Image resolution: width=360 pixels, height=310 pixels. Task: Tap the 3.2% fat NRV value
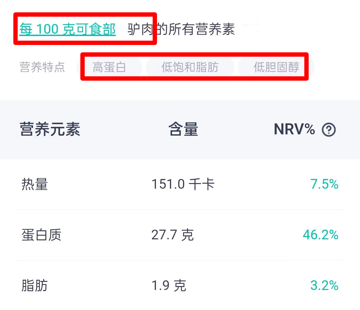tap(324, 286)
